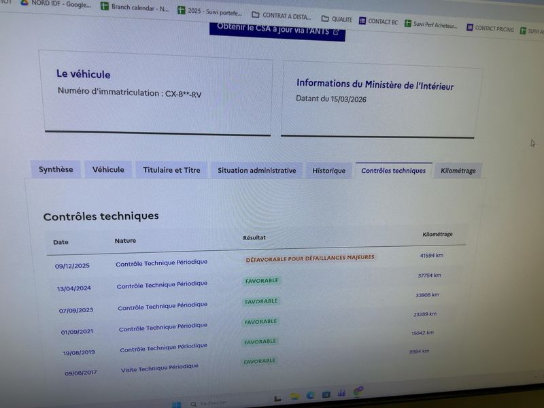This screenshot has width=544, height=408.
Task: Click the Favorable badge for 13/04/2024
Action: (262, 281)
